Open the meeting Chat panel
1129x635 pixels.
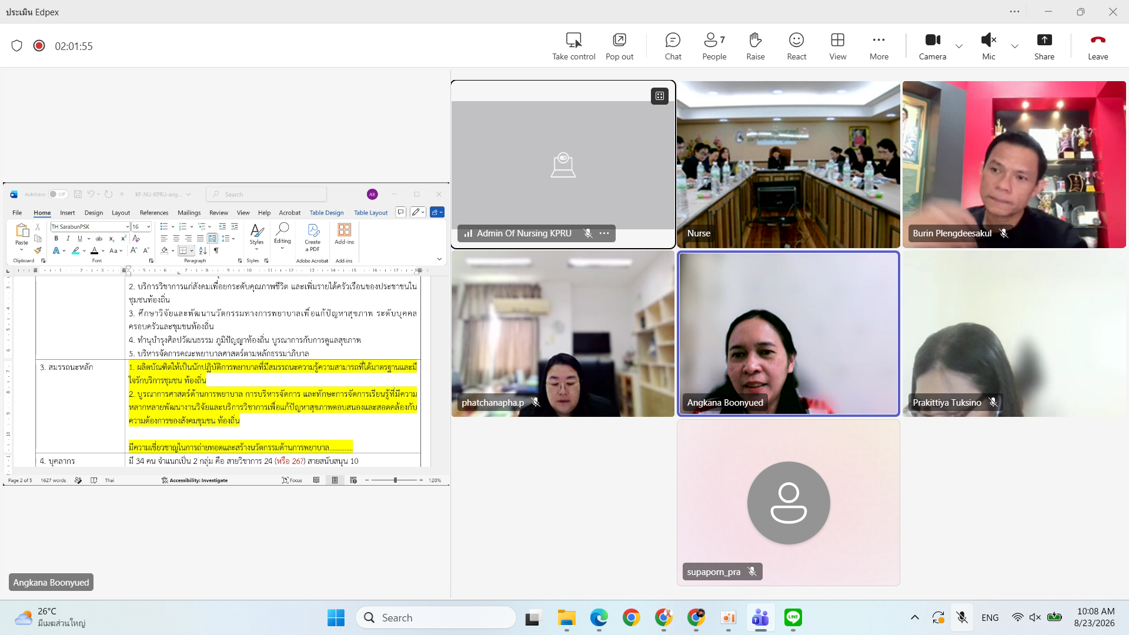[x=673, y=46]
